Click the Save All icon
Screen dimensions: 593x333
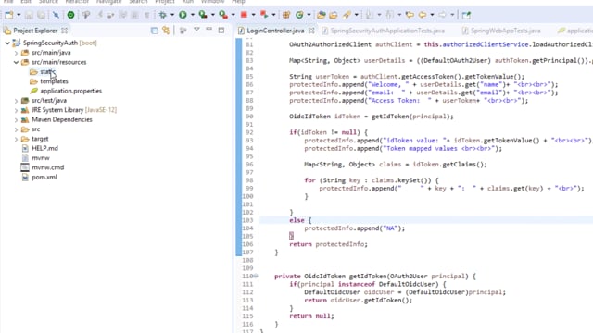pyautogui.click(x=41, y=15)
